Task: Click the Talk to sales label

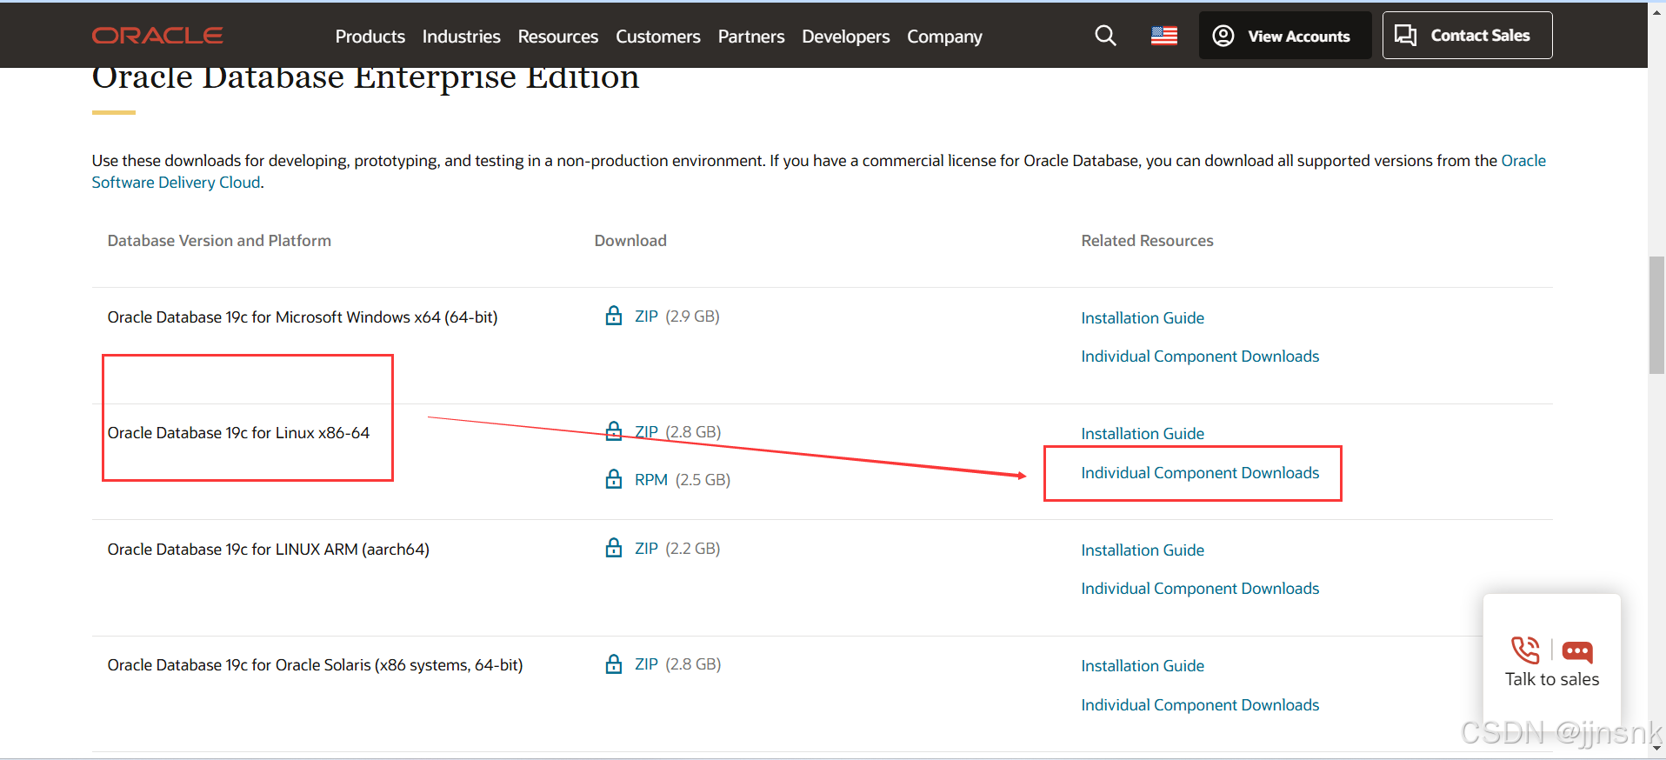Action: (x=1552, y=680)
